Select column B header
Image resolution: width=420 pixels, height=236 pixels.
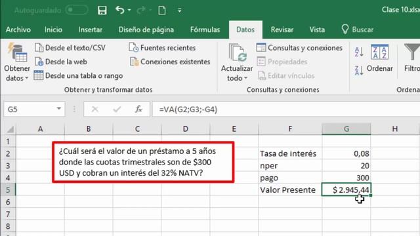(x=89, y=129)
